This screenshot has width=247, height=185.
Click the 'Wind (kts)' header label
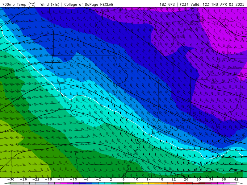(50, 4)
